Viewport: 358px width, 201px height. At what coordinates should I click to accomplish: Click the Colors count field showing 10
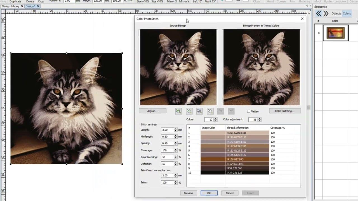point(209,119)
